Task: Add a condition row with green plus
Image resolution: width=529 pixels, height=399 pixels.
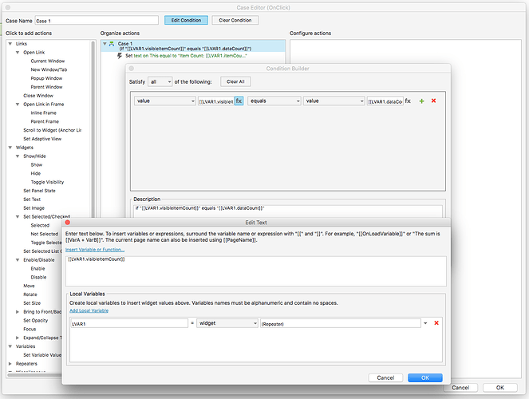Action: [421, 101]
